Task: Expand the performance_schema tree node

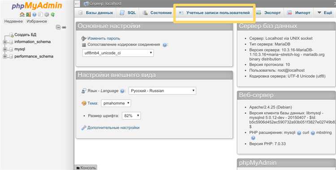Action: pos(5,57)
